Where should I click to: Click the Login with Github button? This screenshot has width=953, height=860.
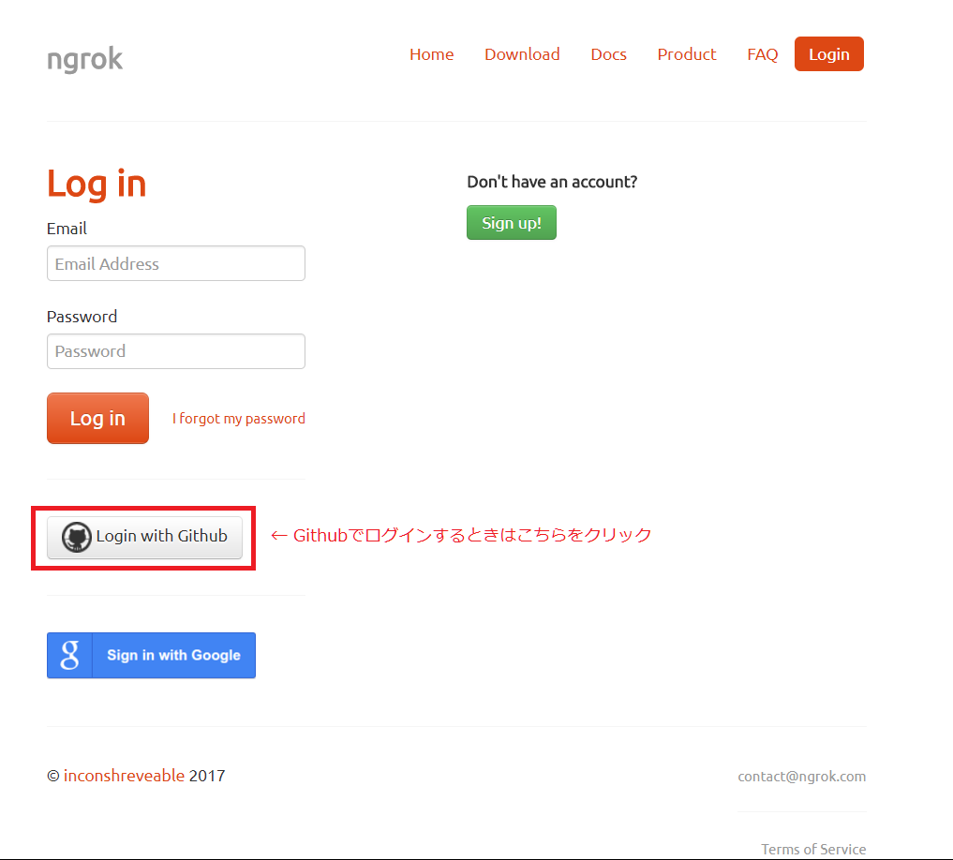point(144,538)
